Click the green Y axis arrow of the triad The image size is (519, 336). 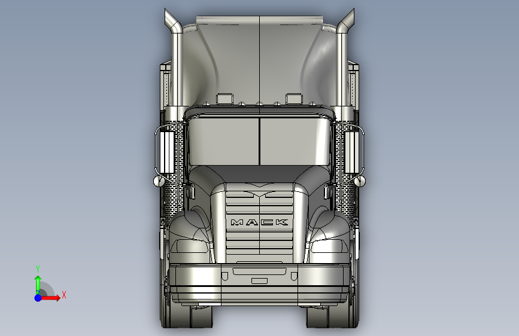click(38, 285)
